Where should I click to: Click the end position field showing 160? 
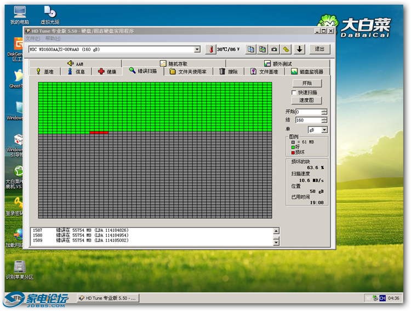coord(309,120)
